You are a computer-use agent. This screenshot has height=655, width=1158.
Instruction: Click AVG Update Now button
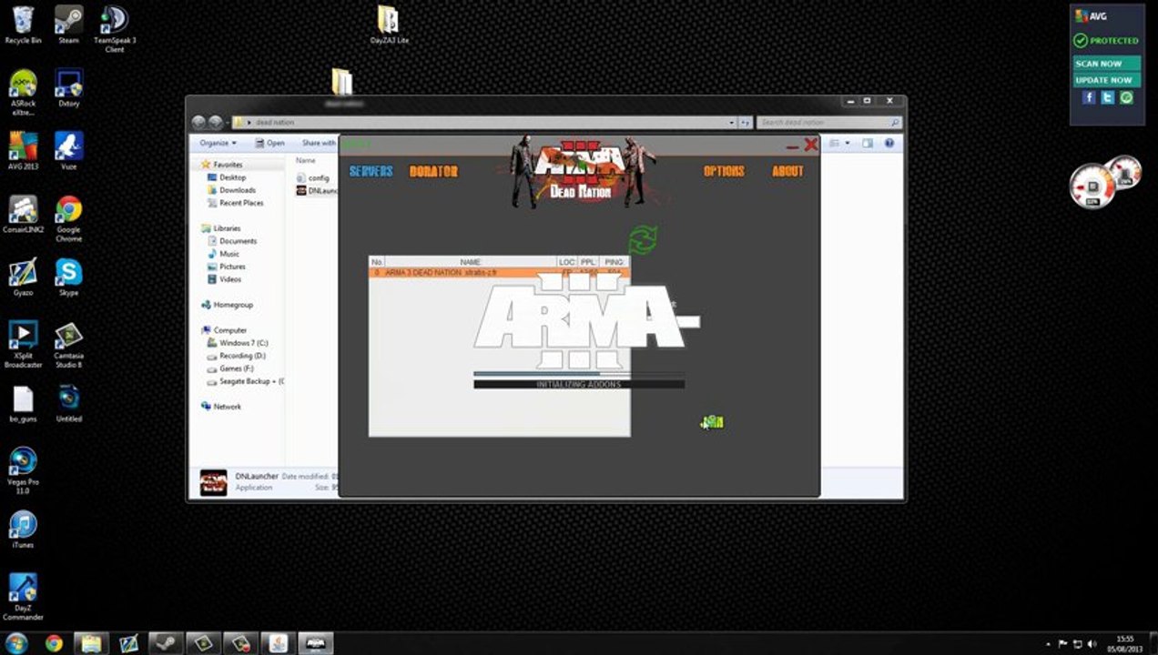tap(1106, 80)
